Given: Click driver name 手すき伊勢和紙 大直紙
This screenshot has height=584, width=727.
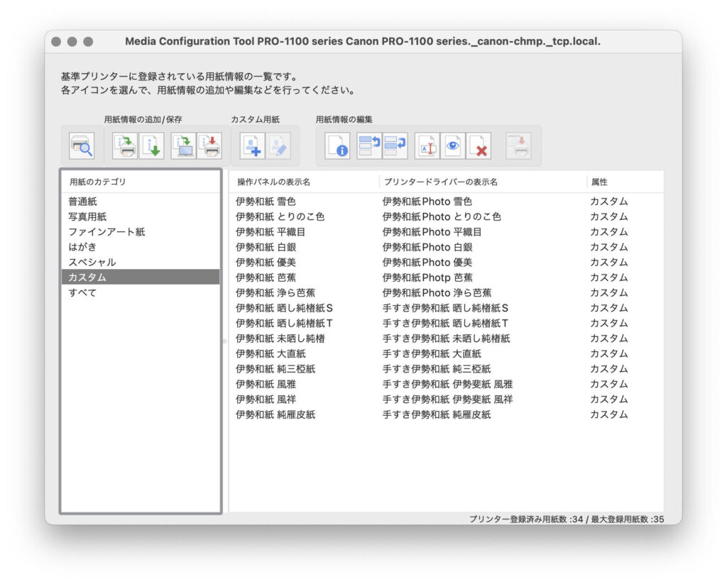Looking at the screenshot, I should pyautogui.click(x=432, y=353).
